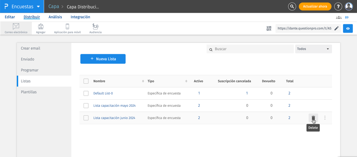
Task: Select the Agregar people icon
Action: point(41,26)
